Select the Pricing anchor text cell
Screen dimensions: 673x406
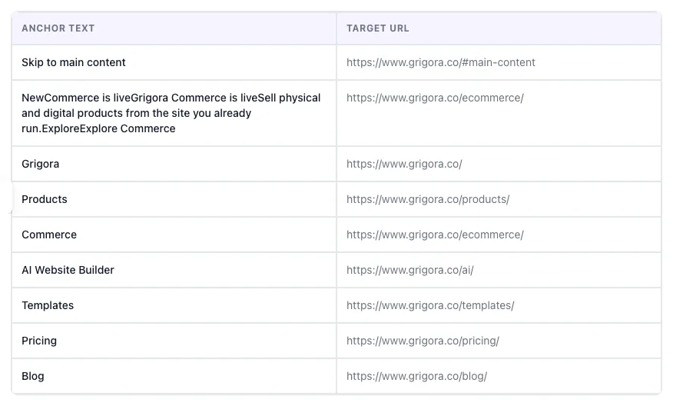pyautogui.click(x=174, y=341)
